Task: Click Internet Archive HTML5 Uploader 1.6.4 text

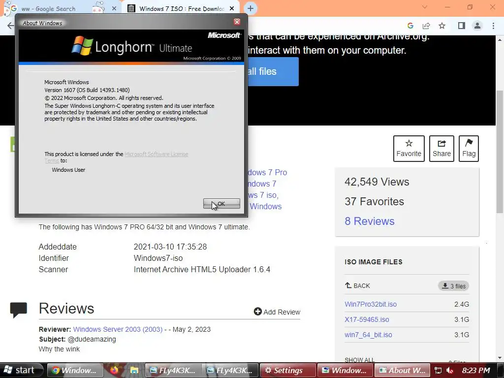Action: coord(202,269)
